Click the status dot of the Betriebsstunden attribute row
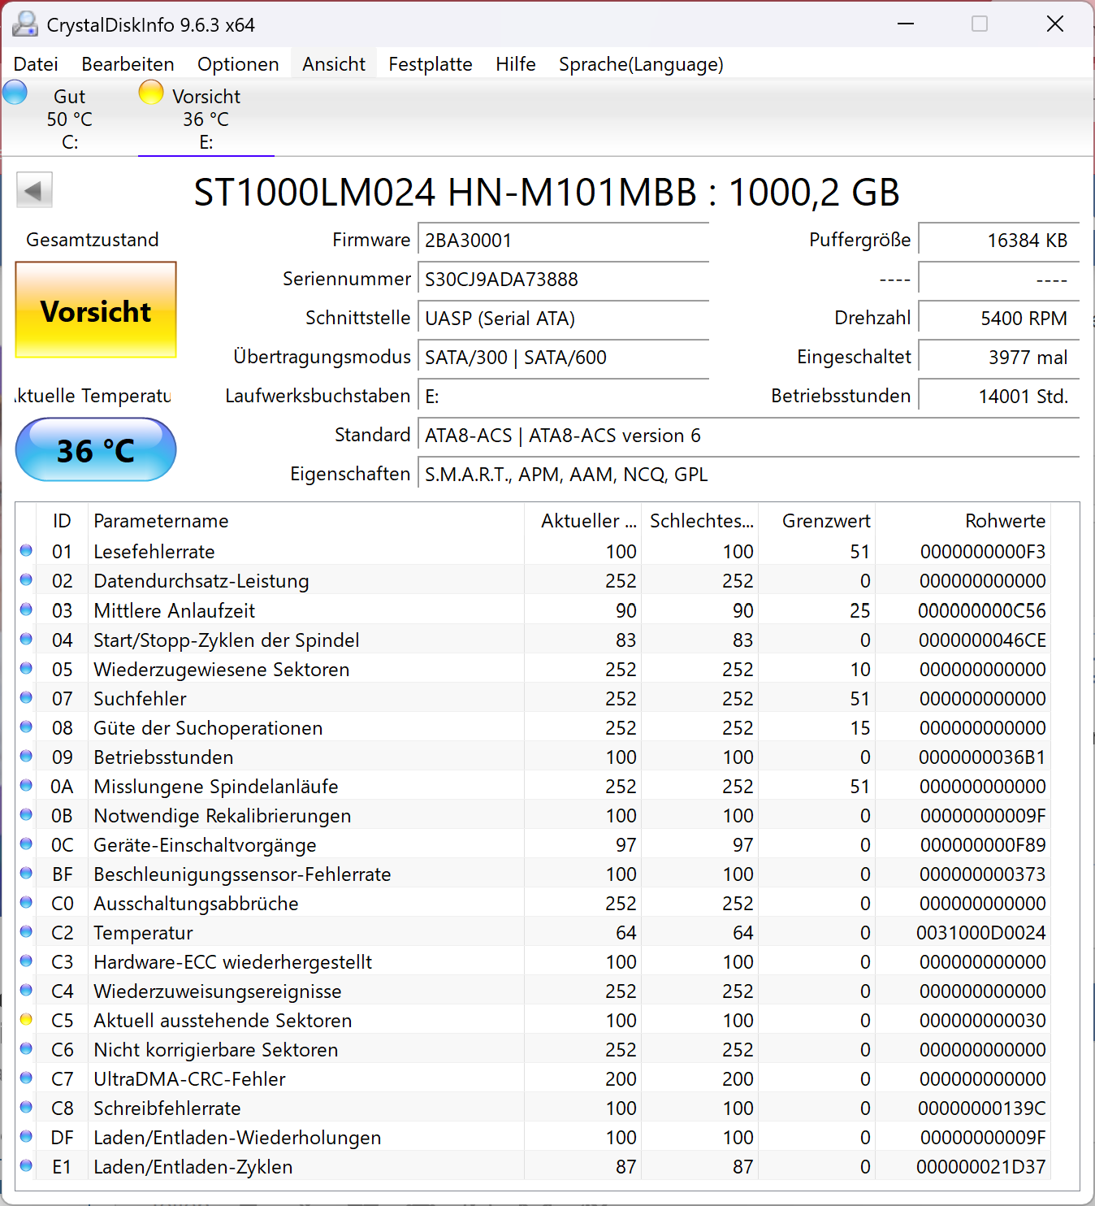 coord(26,756)
